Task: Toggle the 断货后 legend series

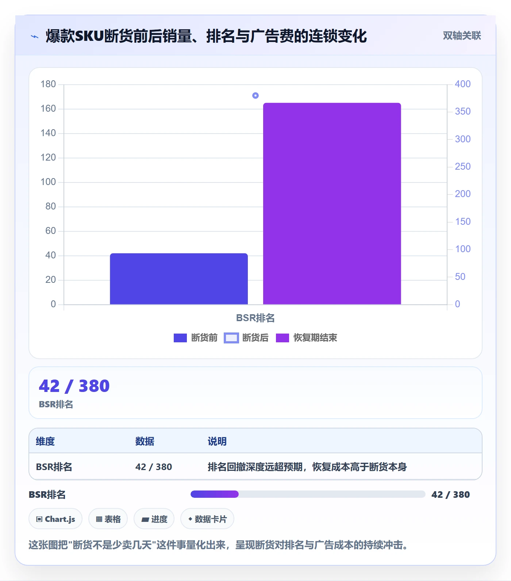Action: tap(246, 338)
